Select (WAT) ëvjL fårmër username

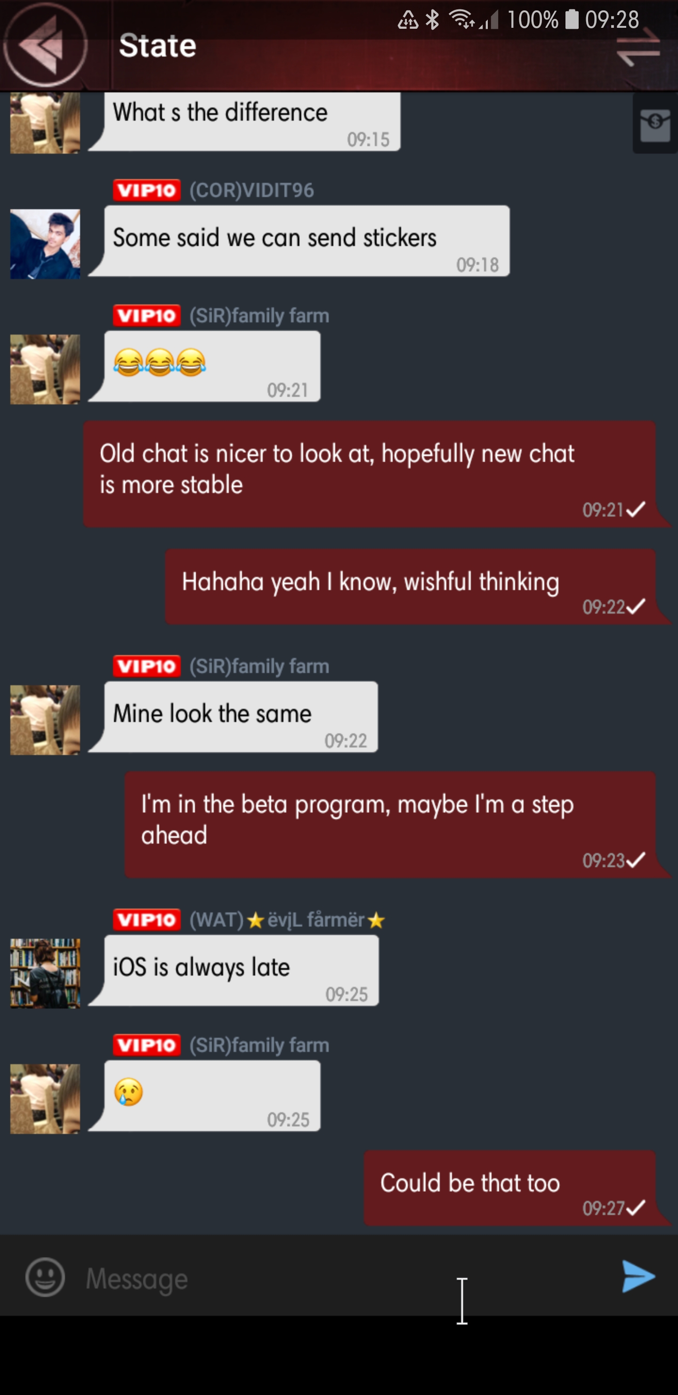coord(287,919)
